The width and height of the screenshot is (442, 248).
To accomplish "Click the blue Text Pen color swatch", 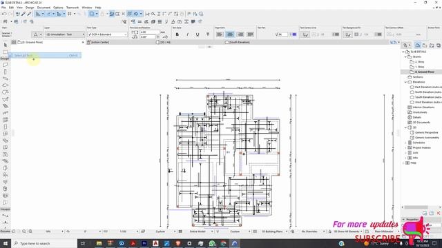I will pyautogui.click(x=294, y=34).
